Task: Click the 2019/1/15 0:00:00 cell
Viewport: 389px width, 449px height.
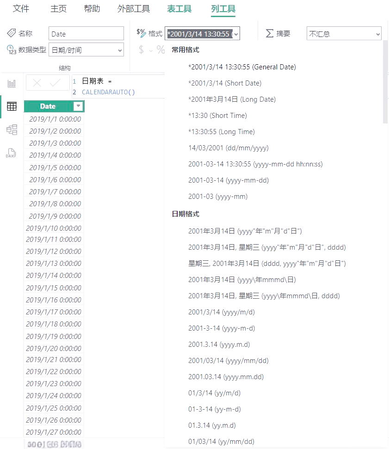Action: tap(54, 288)
